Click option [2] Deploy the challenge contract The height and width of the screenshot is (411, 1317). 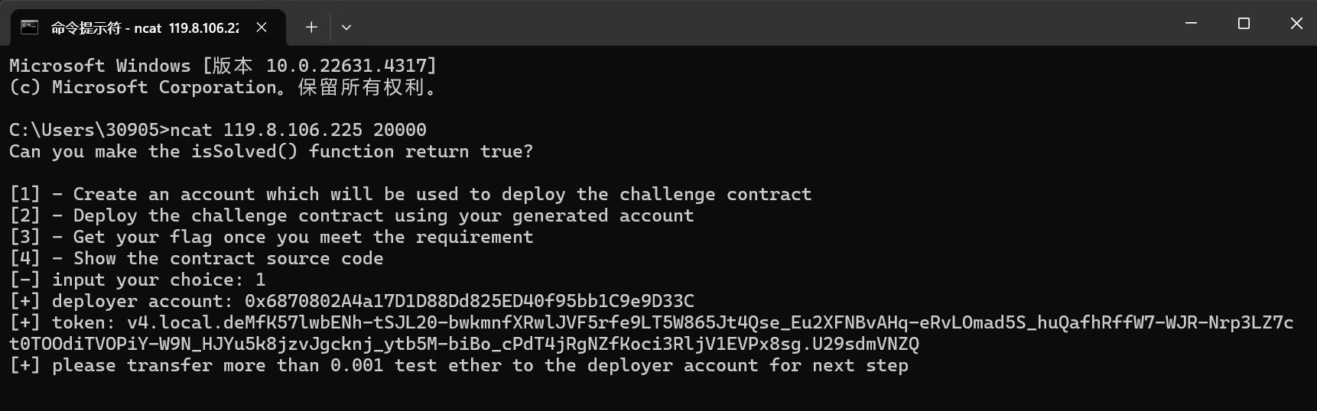click(x=352, y=215)
